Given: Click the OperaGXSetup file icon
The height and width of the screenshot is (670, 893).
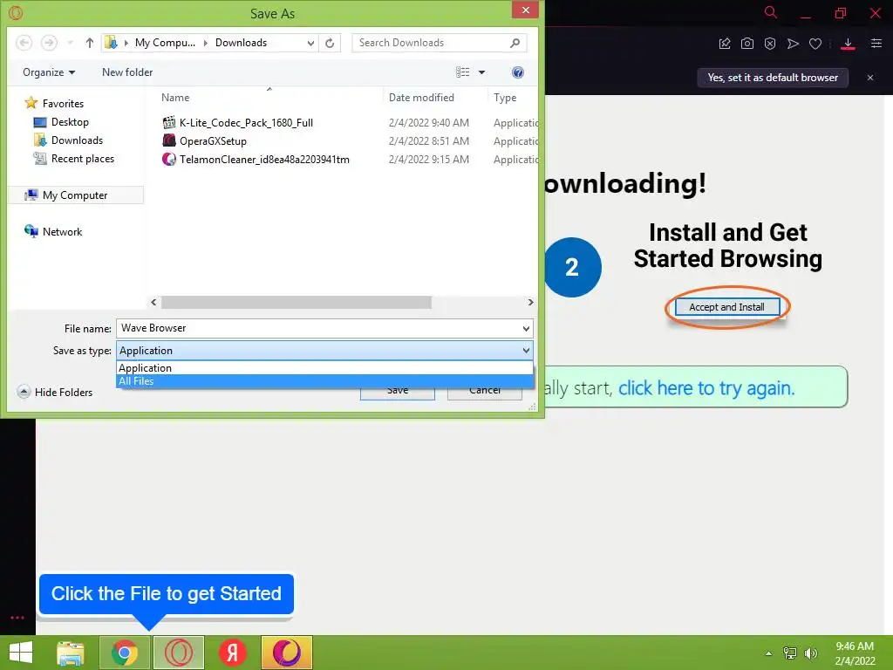Looking at the screenshot, I should [x=168, y=140].
